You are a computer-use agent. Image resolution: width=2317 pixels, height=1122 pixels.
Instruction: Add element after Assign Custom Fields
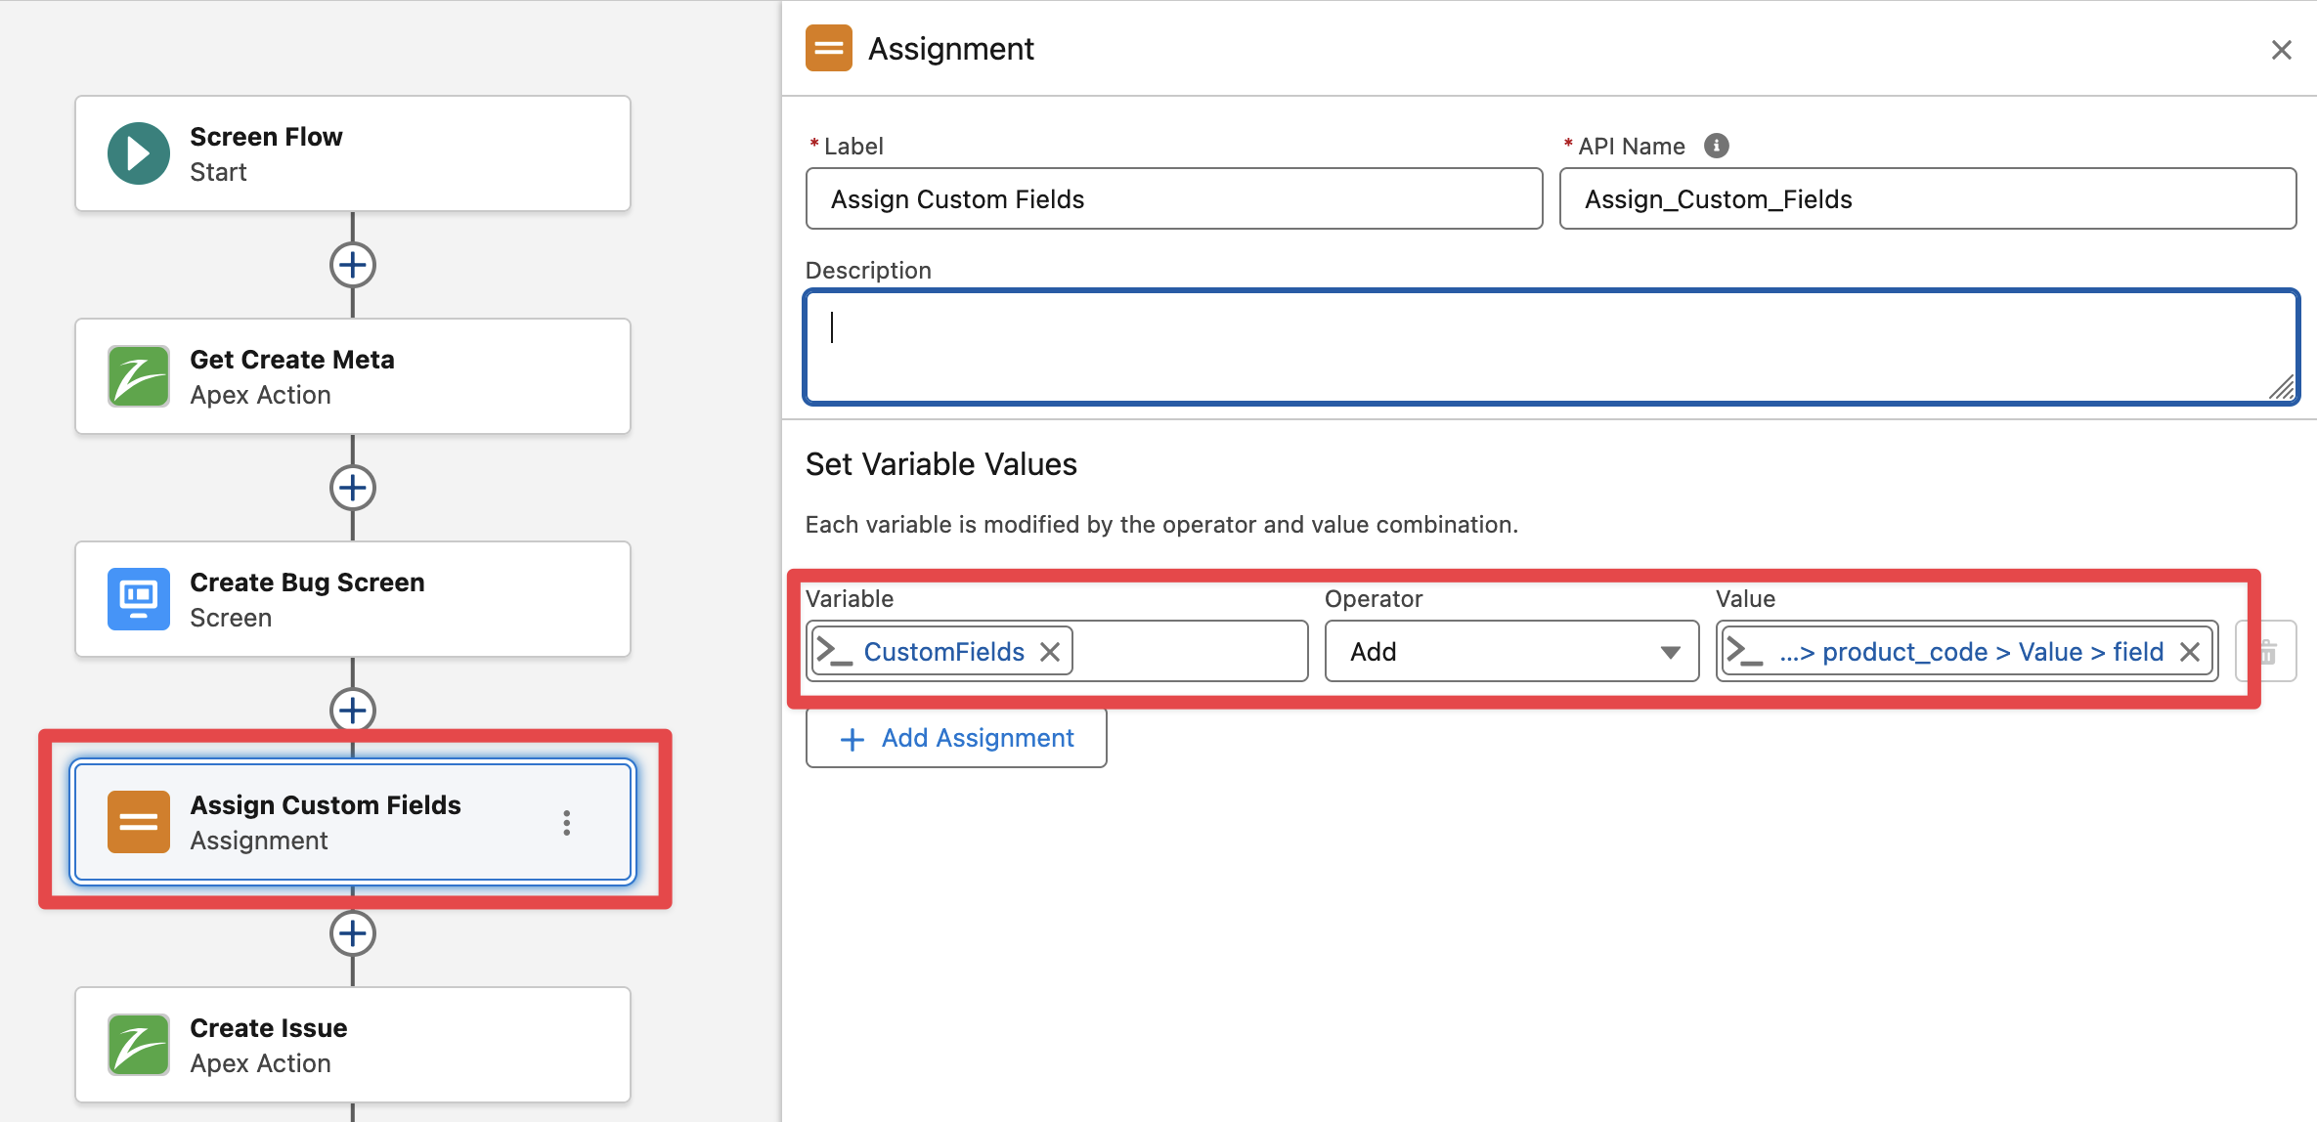tap(353, 933)
